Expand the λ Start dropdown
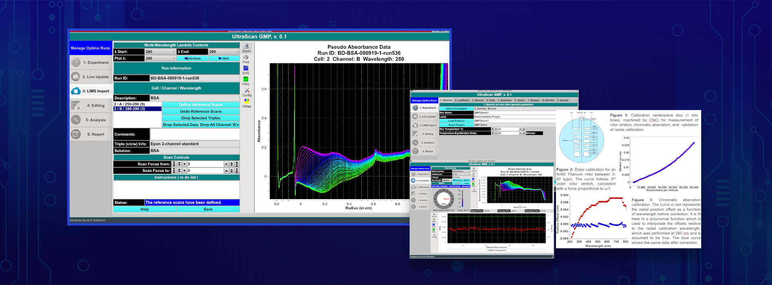The height and width of the screenshot is (285, 772). (160, 52)
